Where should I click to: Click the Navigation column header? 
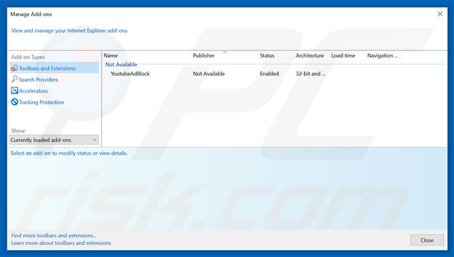pyautogui.click(x=382, y=56)
